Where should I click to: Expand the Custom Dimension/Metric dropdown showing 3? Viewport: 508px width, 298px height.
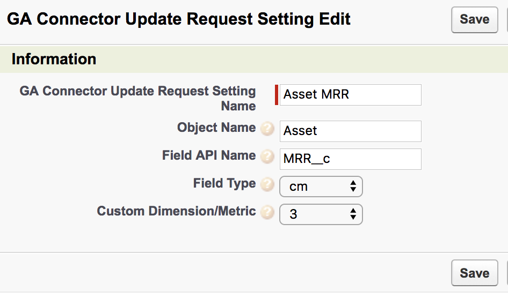click(x=321, y=214)
